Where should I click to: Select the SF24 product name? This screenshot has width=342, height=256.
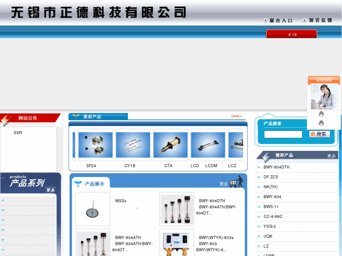[91, 166]
